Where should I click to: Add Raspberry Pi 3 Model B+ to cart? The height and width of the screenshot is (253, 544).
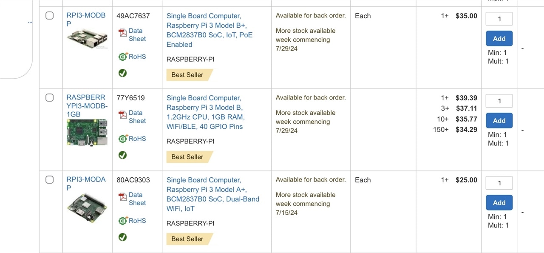(x=499, y=39)
